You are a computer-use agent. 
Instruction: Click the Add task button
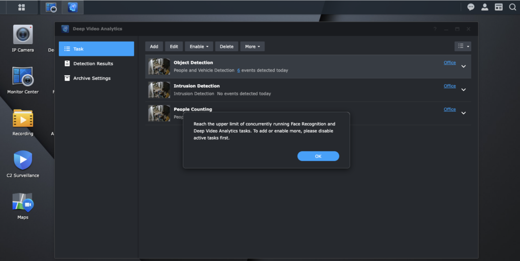pos(154,46)
